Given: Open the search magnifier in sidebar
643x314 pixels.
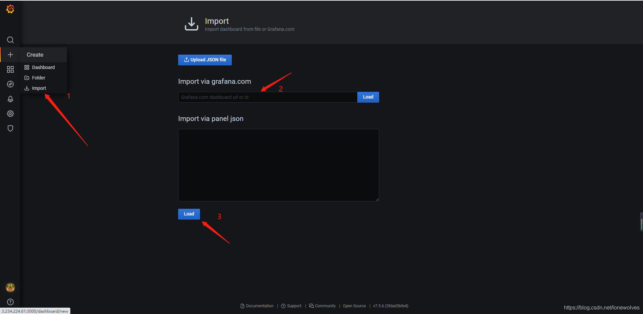Looking at the screenshot, I should (x=10, y=40).
